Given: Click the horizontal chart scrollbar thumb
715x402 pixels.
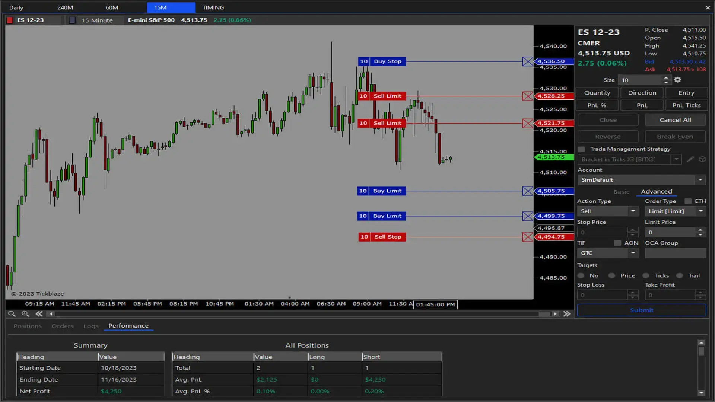Looking at the screenshot, I should click(x=544, y=314).
